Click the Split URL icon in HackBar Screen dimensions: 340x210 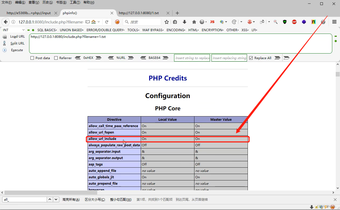point(5,43)
